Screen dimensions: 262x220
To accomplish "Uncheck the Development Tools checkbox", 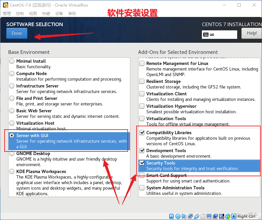I will pyautogui.click(x=142, y=150).
